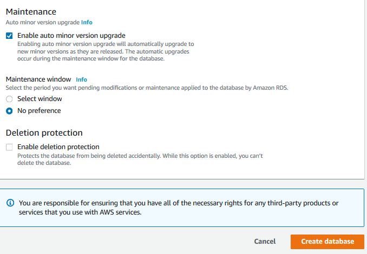Open Info link next to Maintenance window

(x=81, y=79)
